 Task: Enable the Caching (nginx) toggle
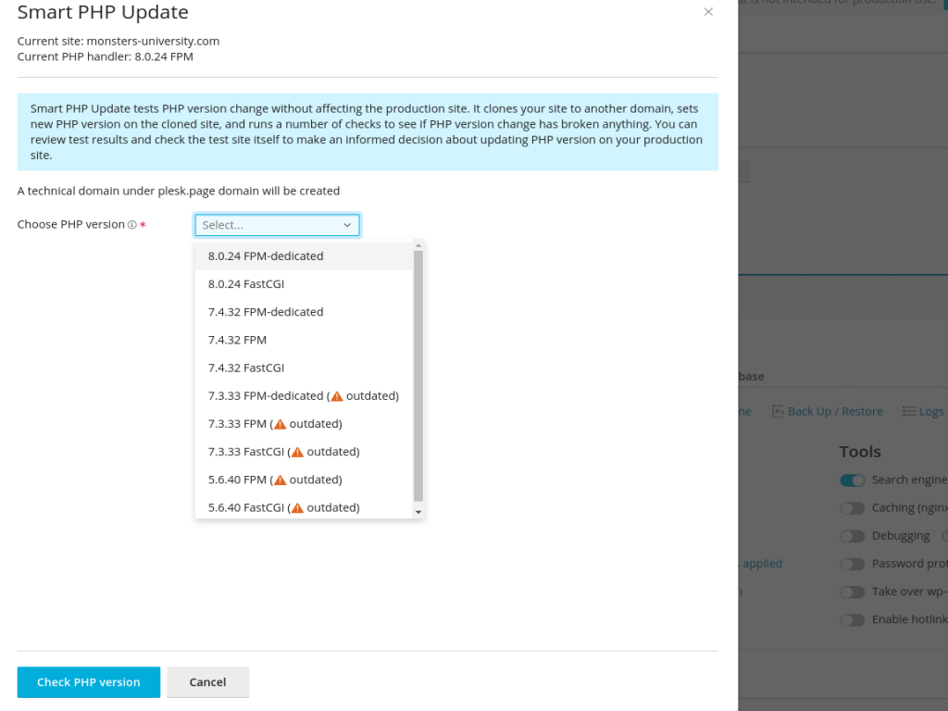coord(852,507)
